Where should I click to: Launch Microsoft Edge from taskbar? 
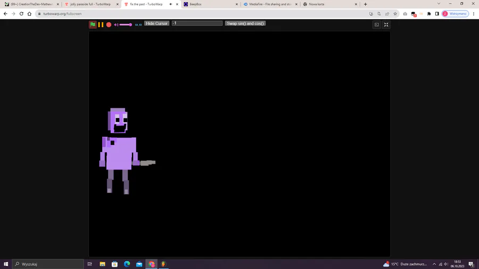(x=127, y=264)
